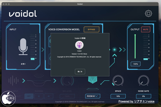The width and height of the screenshot is (161, 107).
Task: Toggle the BYPASS button
Action: pyautogui.click(x=92, y=29)
